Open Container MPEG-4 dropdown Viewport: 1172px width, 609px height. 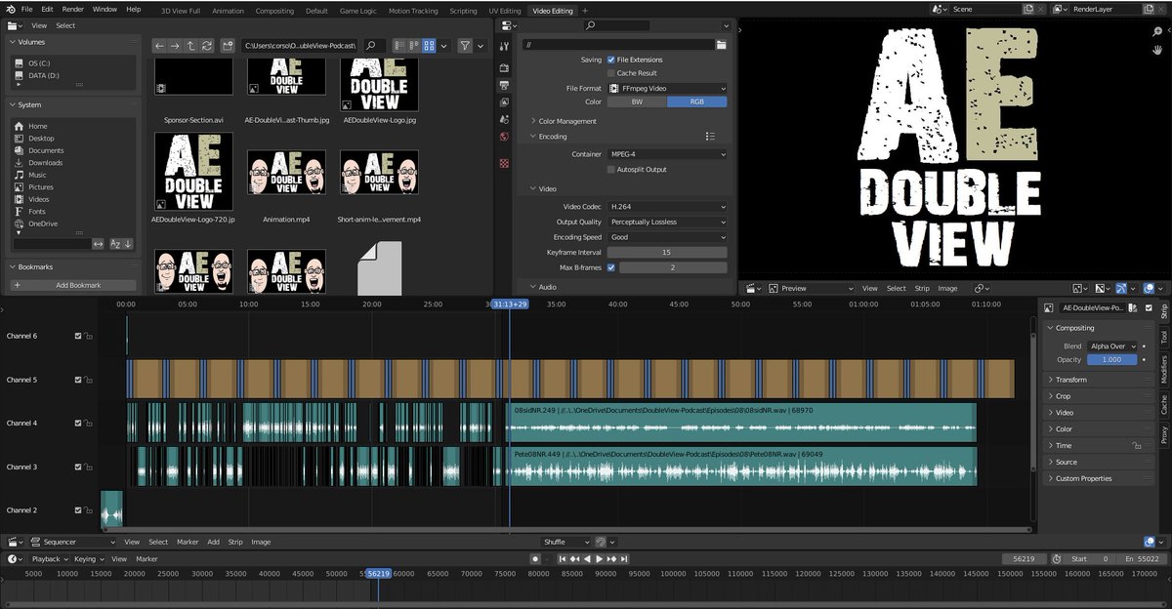tap(667, 154)
